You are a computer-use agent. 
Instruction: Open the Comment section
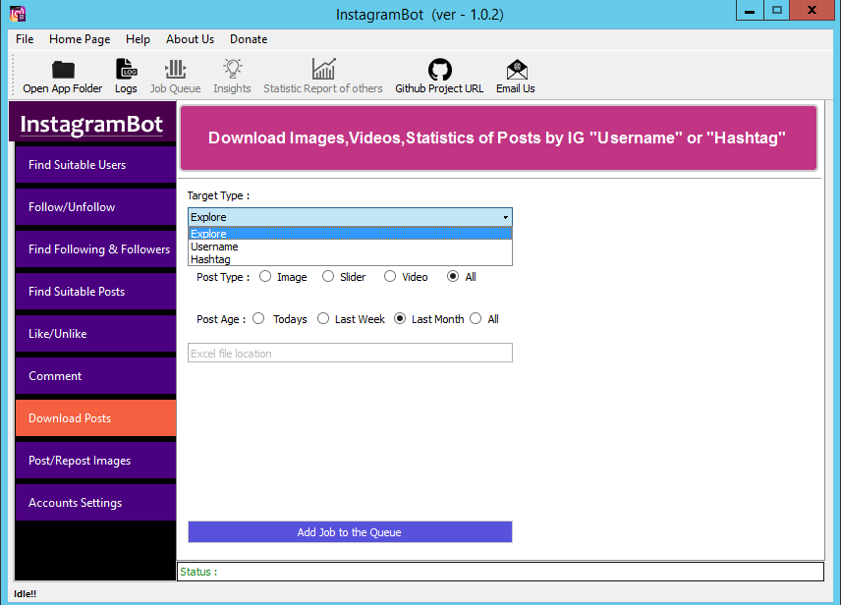point(95,376)
